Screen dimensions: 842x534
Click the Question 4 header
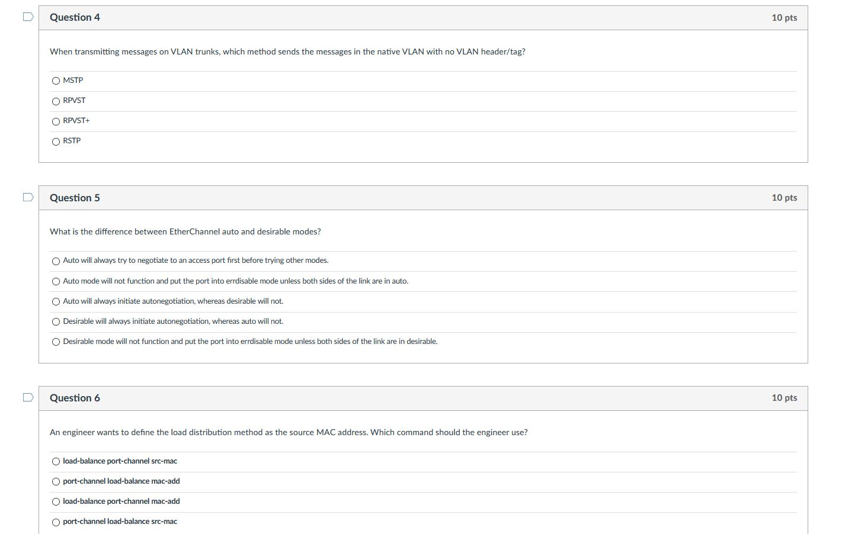tap(75, 17)
